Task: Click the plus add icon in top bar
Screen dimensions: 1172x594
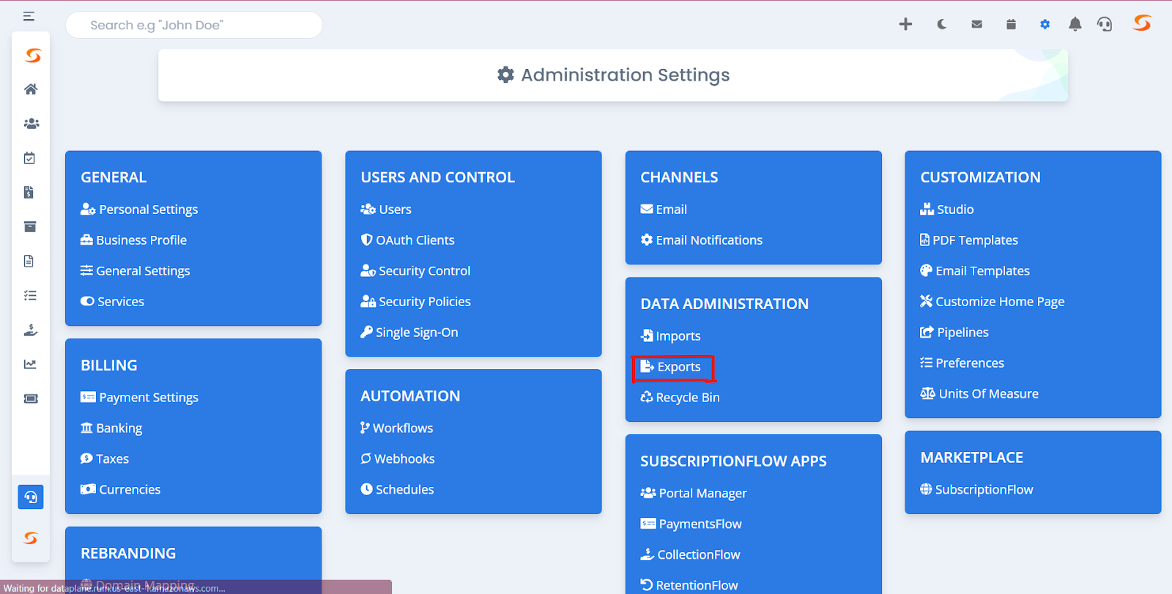Action: 905,24
